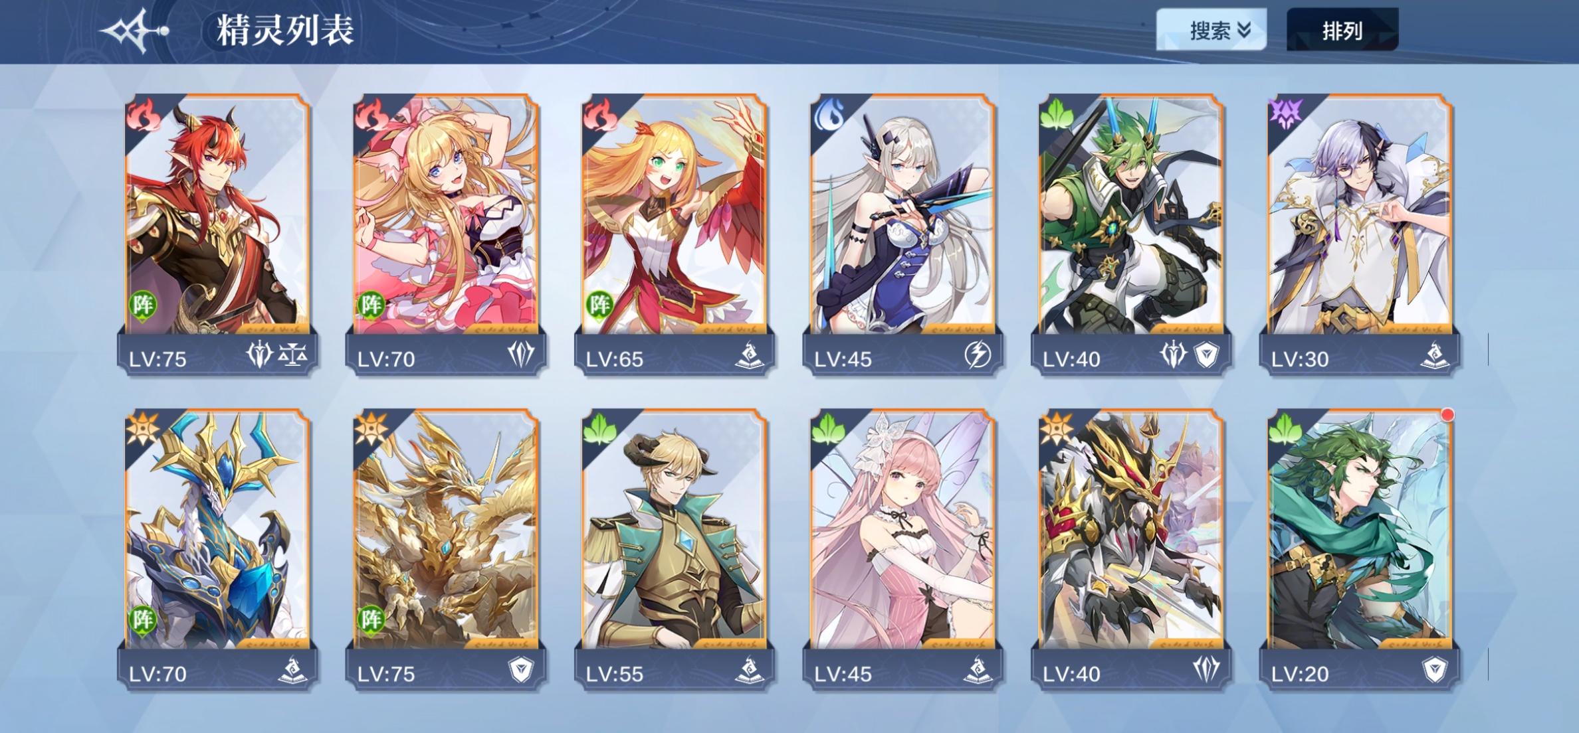Select the blonde horned officer LV:55 card
The height and width of the screenshot is (733, 1579).
674,550
